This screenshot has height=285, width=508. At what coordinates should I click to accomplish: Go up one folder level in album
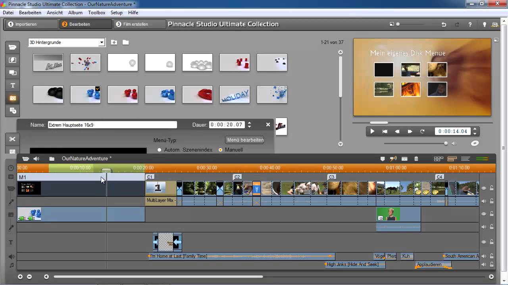click(x=114, y=42)
